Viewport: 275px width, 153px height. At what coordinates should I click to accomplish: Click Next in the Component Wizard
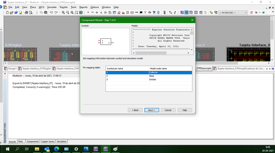152,110
